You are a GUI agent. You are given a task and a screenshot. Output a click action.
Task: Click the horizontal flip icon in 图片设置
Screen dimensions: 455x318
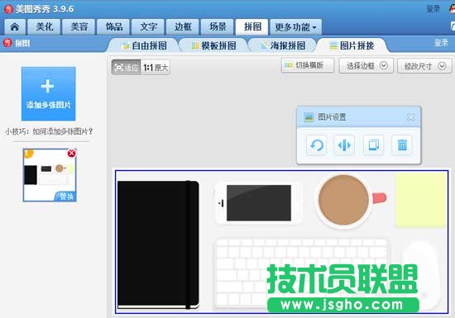344,145
